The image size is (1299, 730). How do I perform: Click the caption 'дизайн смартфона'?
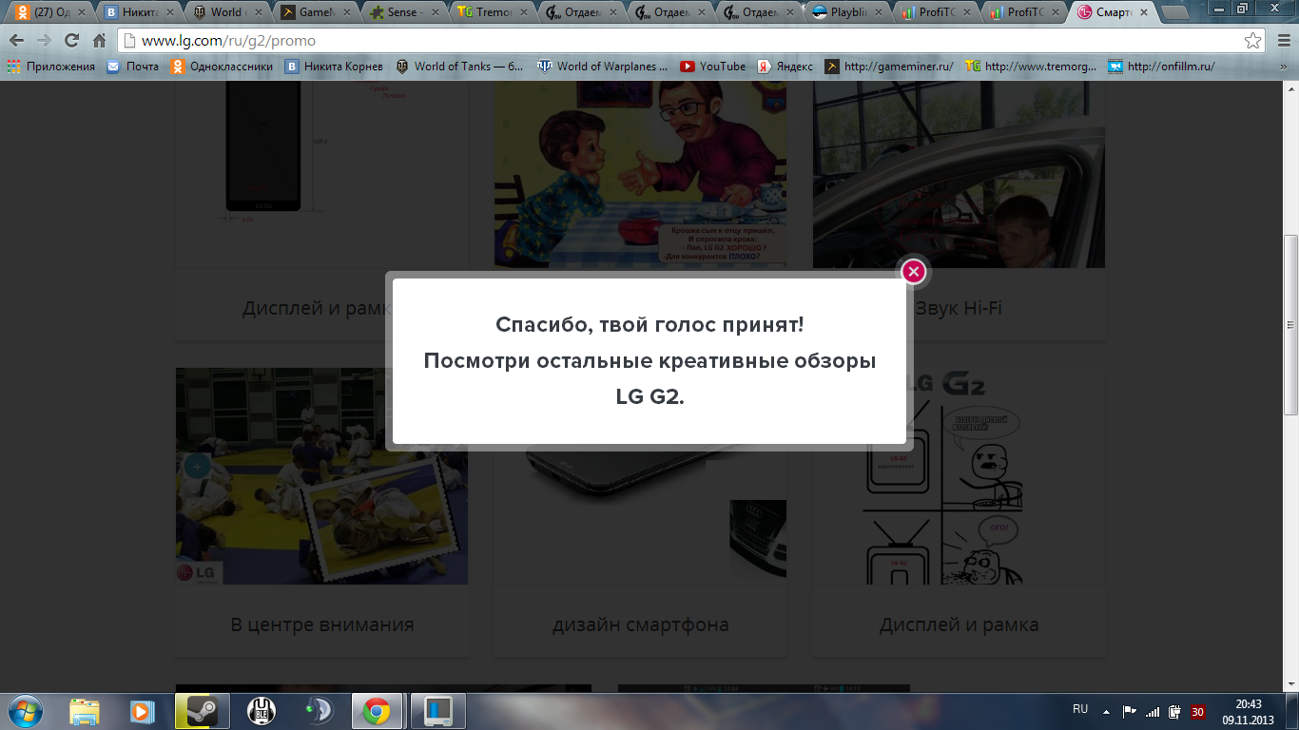[x=641, y=624]
